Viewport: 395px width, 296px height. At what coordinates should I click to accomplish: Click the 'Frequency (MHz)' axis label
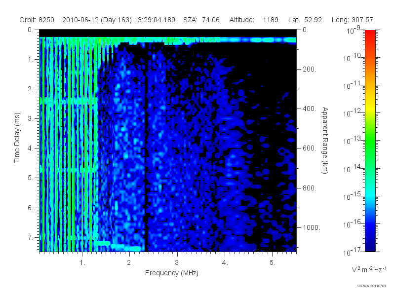[171, 273]
